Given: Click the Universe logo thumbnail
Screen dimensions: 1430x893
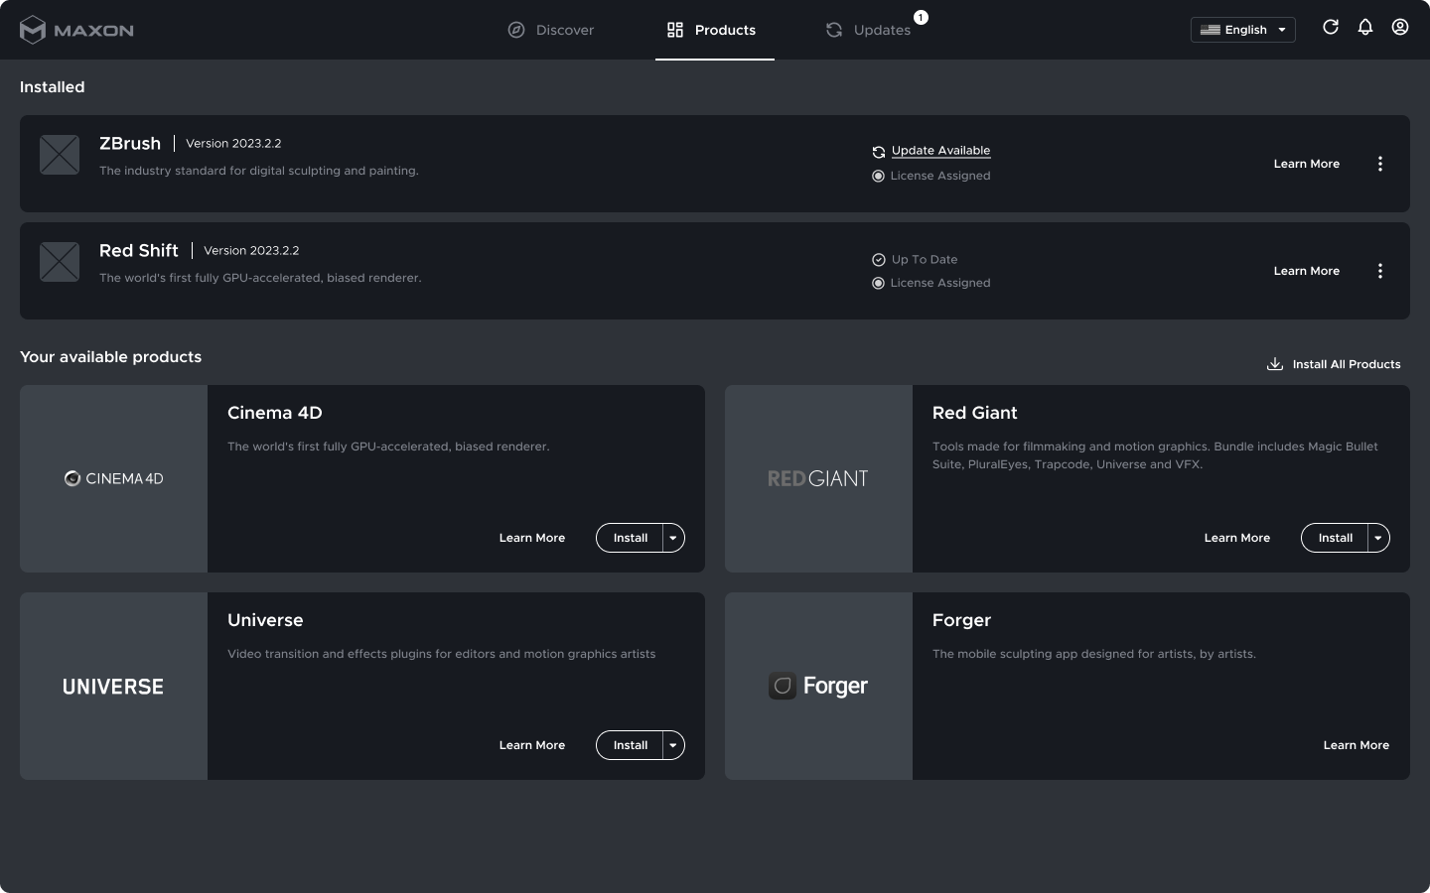Looking at the screenshot, I should pos(114,686).
